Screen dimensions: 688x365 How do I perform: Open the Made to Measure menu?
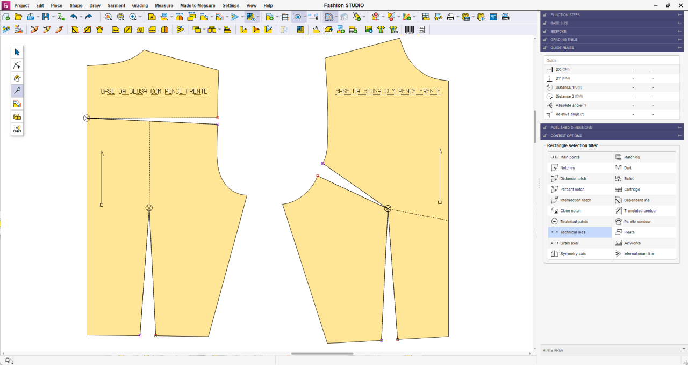(x=197, y=5)
